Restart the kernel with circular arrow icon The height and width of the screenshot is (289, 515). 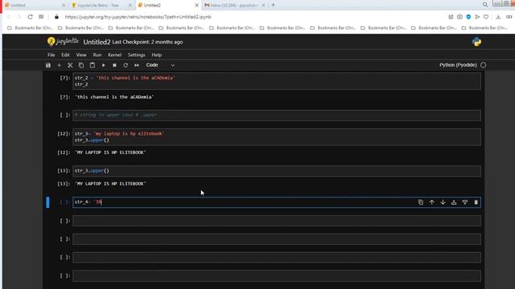(x=126, y=65)
